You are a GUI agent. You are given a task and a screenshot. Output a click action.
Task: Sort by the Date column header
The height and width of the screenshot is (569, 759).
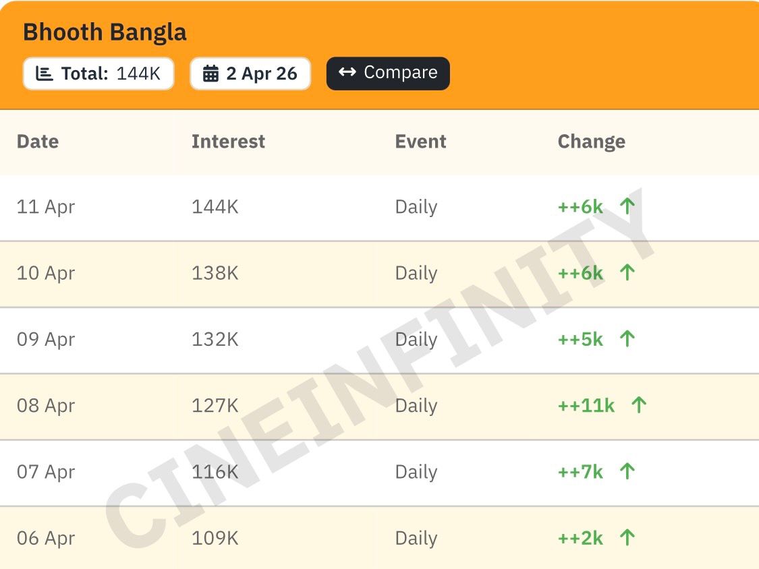click(x=38, y=142)
